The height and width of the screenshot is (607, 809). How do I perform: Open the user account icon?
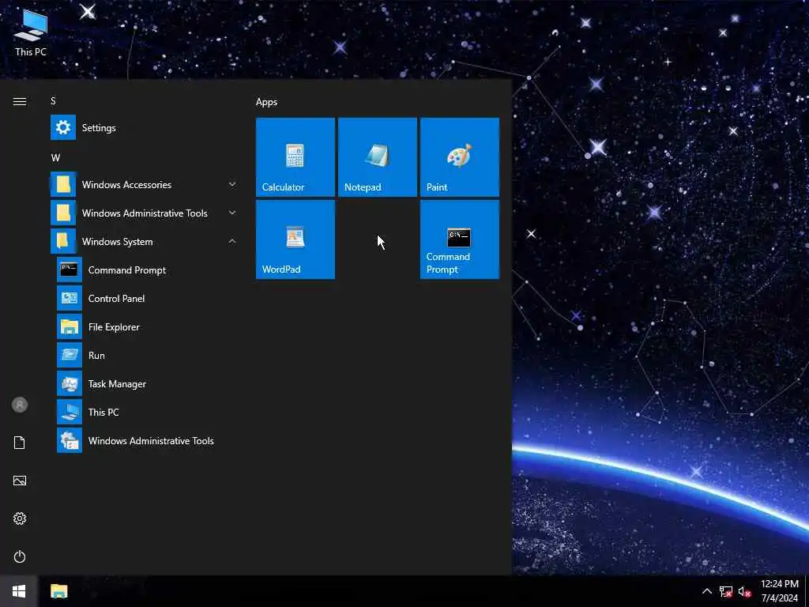[20, 405]
